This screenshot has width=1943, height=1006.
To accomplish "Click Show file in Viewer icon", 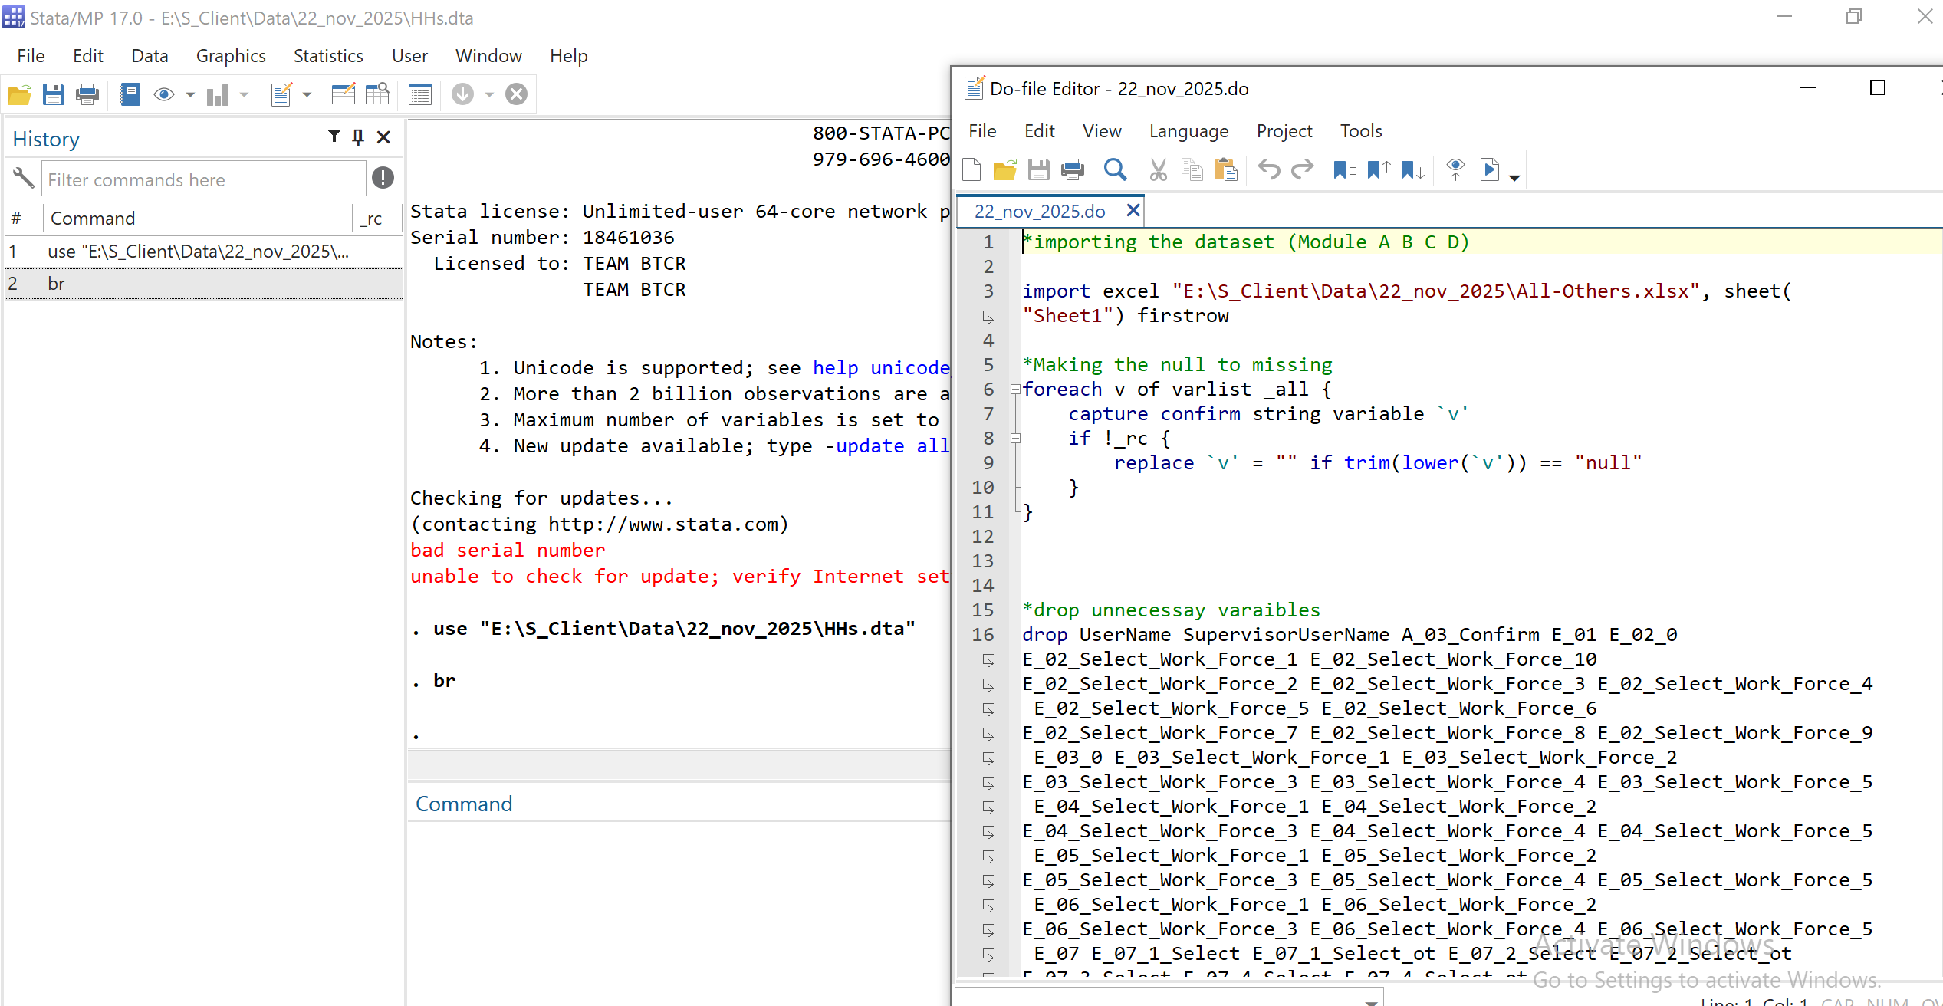I will pos(1455,169).
